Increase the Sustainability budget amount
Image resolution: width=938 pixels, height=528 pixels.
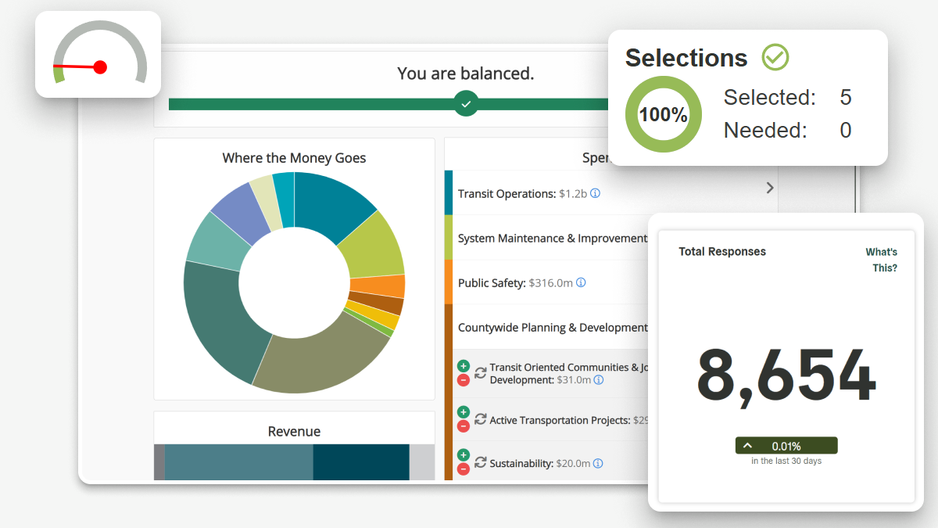coord(464,454)
